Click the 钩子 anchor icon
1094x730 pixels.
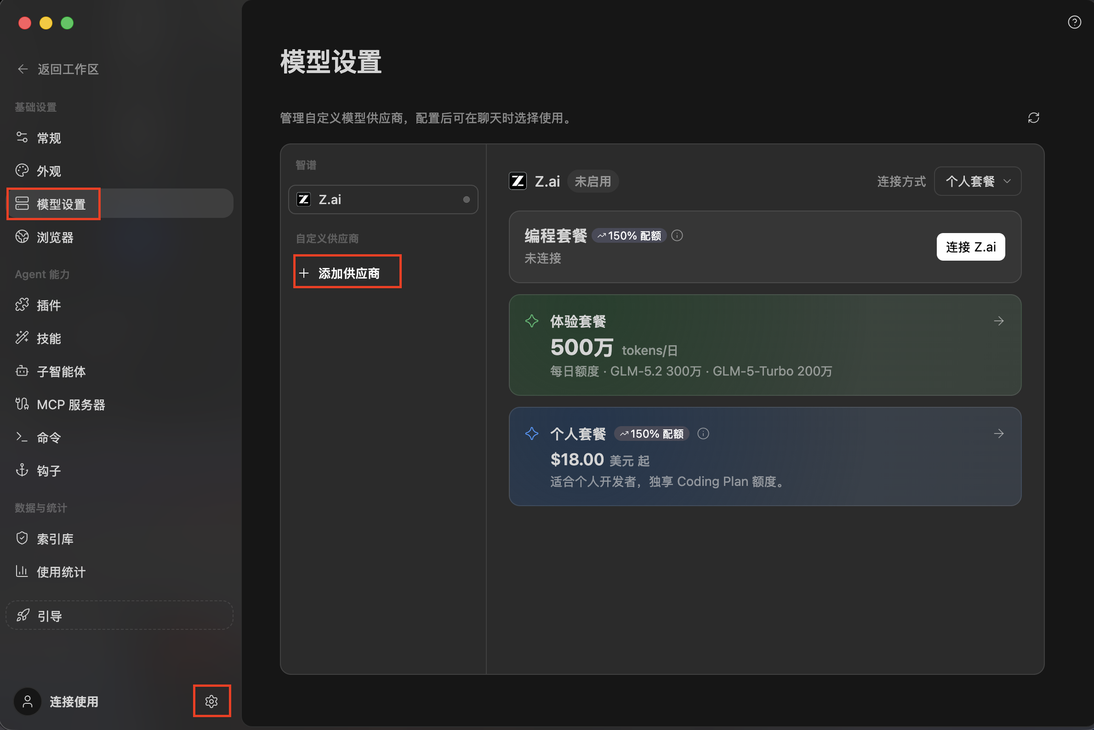click(22, 470)
